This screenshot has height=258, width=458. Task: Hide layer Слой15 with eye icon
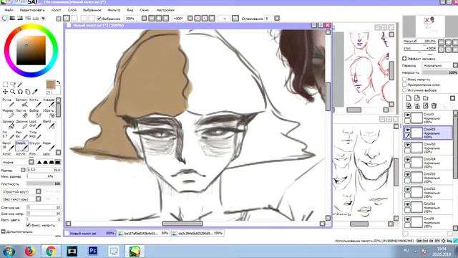(x=407, y=130)
